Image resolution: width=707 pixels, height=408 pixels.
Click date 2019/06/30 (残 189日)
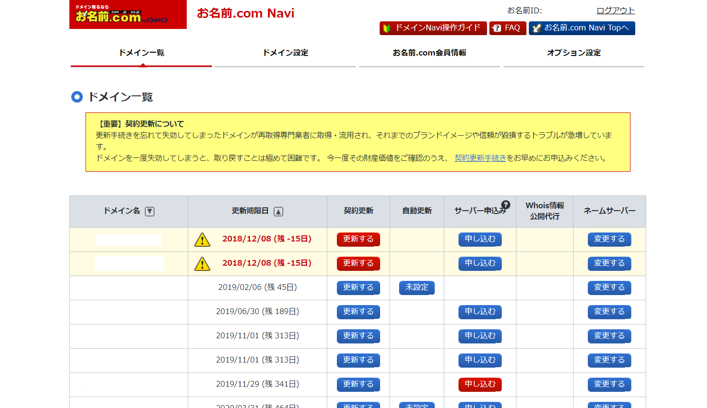click(x=258, y=312)
